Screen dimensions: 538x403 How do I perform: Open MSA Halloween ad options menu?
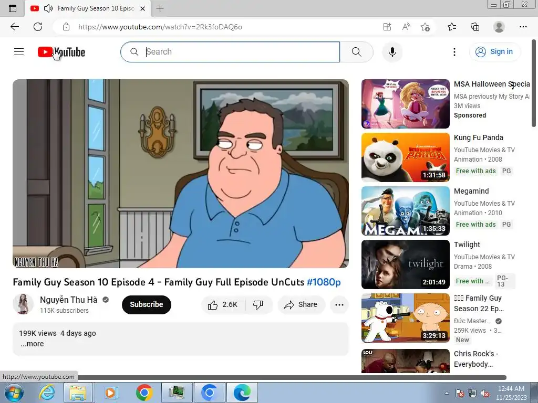pos(513,85)
